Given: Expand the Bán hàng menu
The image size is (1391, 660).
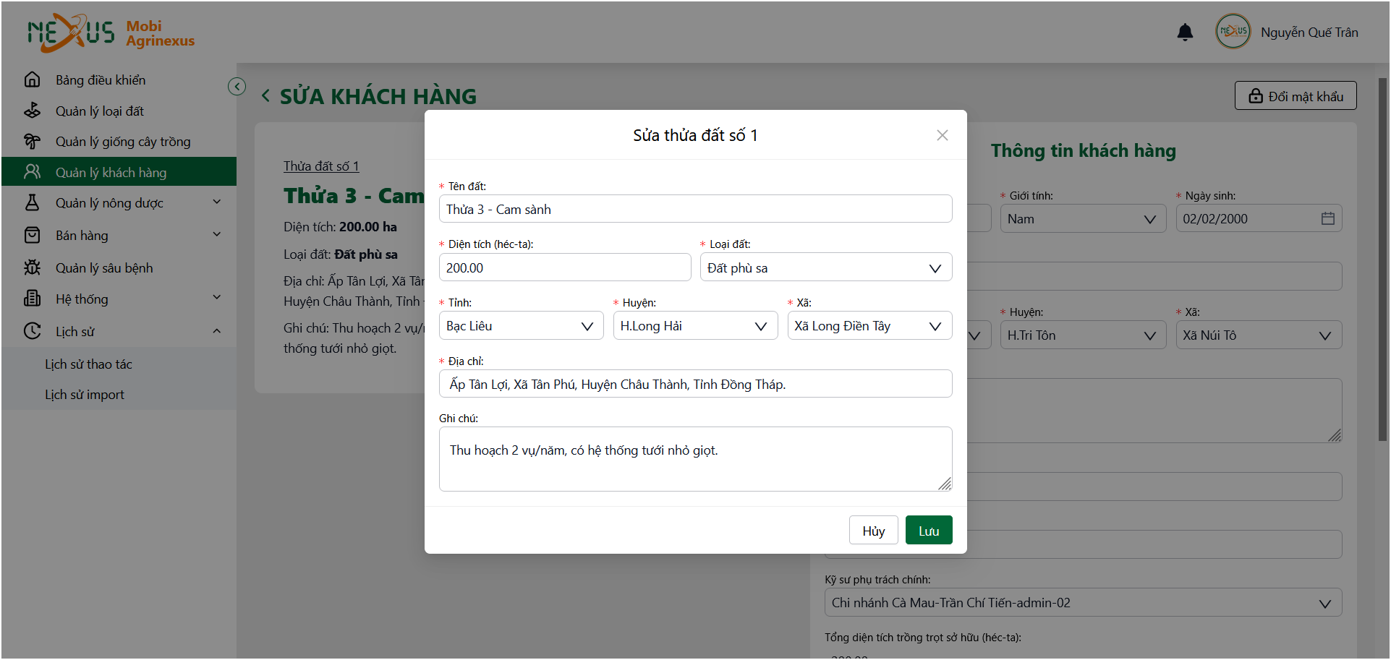Looking at the screenshot, I should pyautogui.click(x=217, y=235).
